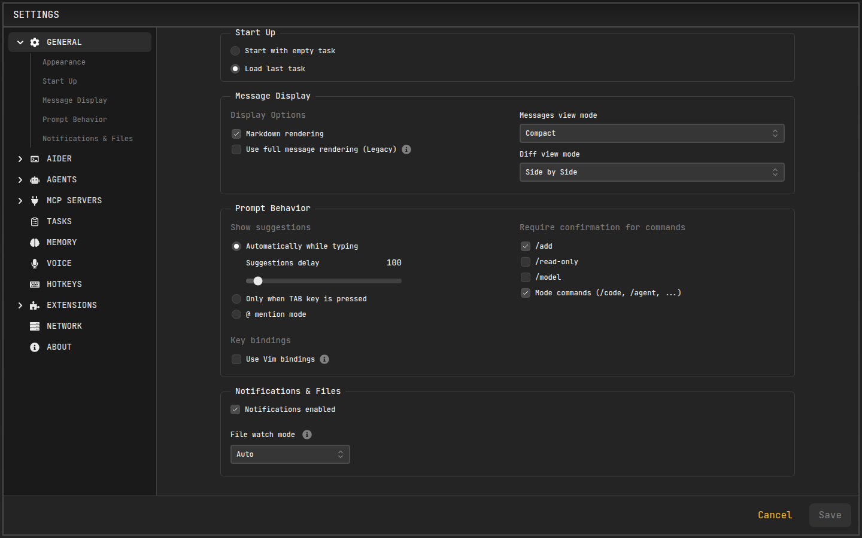Expand the Agents section chevron
This screenshot has width=862, height=538.
(x=20, y=180)
